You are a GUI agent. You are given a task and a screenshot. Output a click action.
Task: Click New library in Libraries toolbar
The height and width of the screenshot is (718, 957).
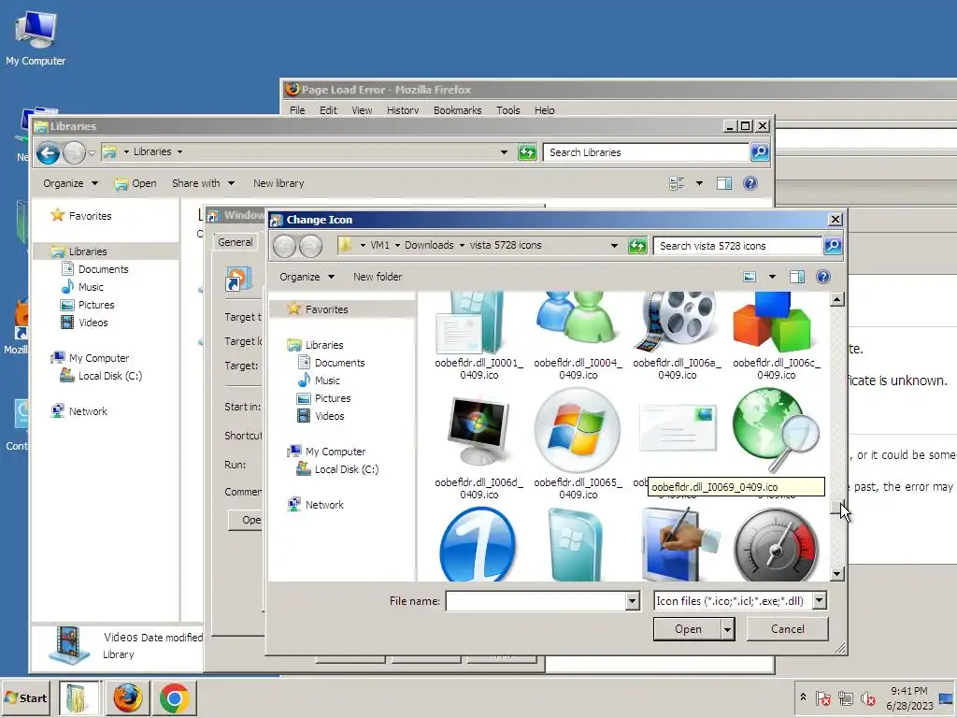279,184
